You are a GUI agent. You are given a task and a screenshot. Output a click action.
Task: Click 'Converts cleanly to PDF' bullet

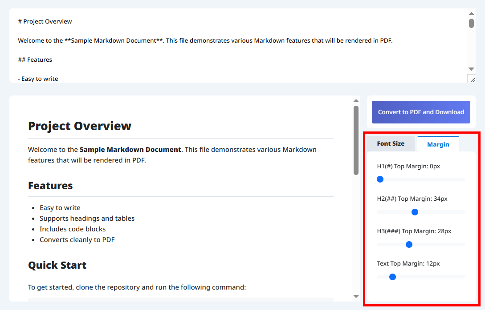[x=77, y=240]
